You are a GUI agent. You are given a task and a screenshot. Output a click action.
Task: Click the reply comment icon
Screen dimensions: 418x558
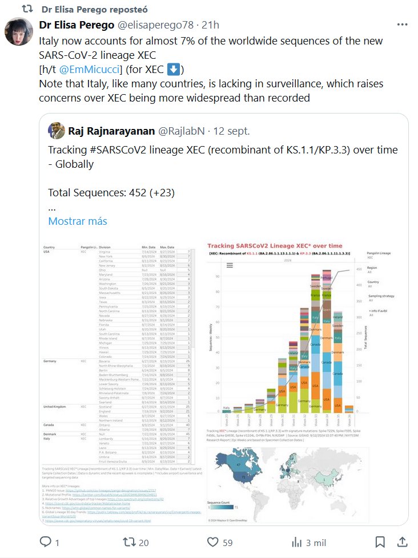pos(45,541)
